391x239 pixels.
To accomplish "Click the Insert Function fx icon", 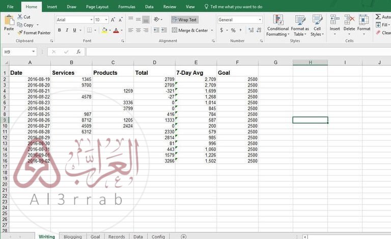I will 78,52.
